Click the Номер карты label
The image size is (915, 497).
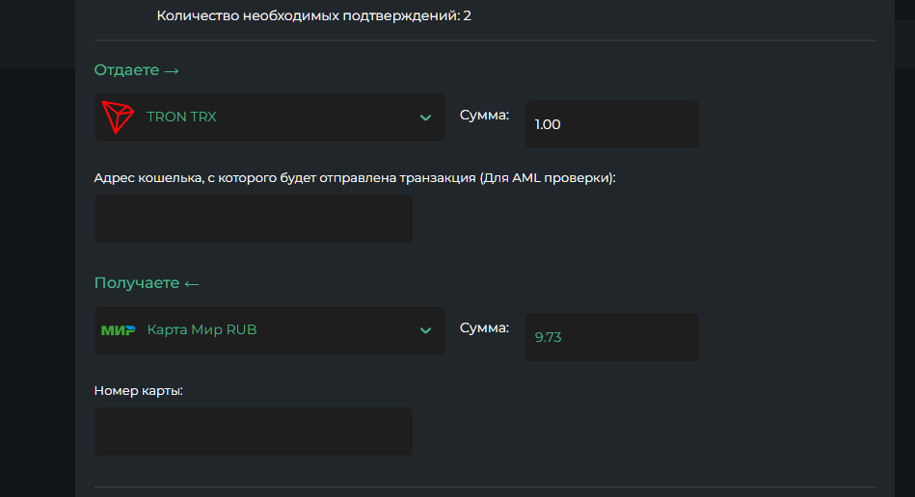click(139, 390)
